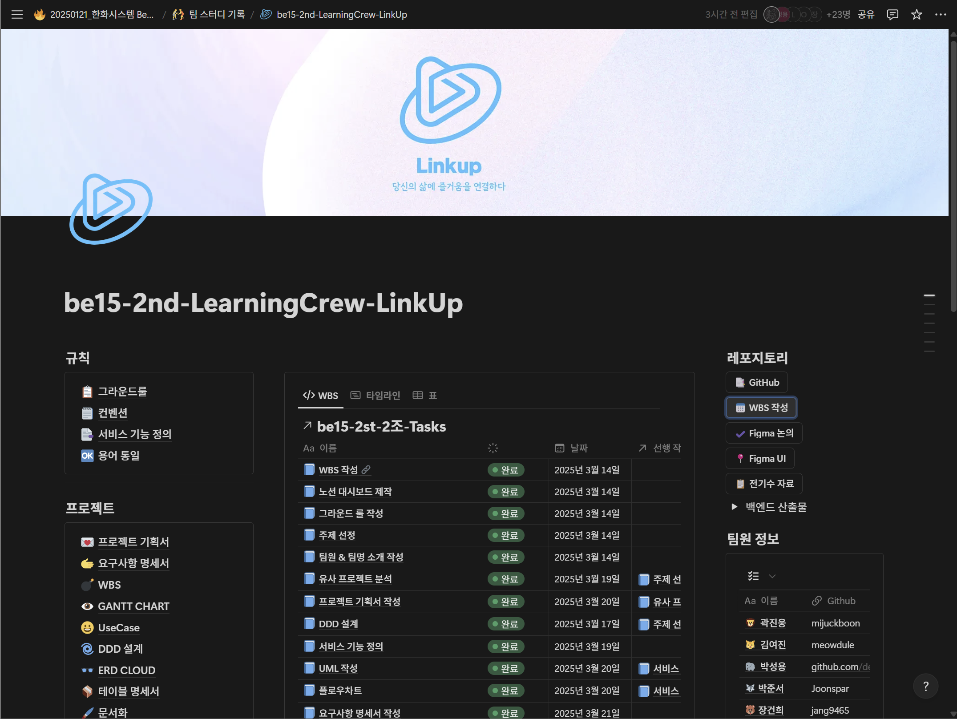Click the link icon beside WBS 작성 row

366,470
